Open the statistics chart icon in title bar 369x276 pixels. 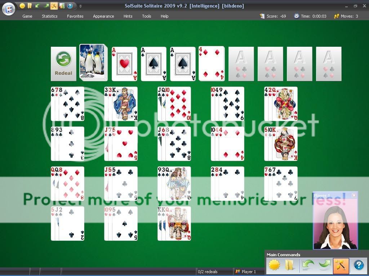pyautogui.click(x=62, y=6)
